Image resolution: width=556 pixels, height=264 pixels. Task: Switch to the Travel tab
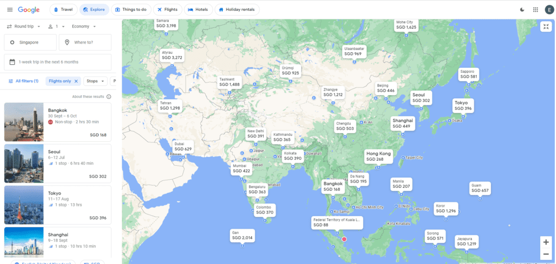click(x=63, y=10)
